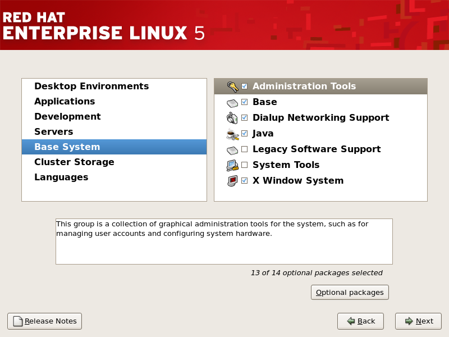Go Back to the previous step
The height and width of the screenshot is (337, 449).
pyautogui.click(x=360, y=321)
